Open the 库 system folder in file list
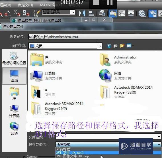Image resolution: width=162 pixels, height=158 pixels. click(46, 60)
